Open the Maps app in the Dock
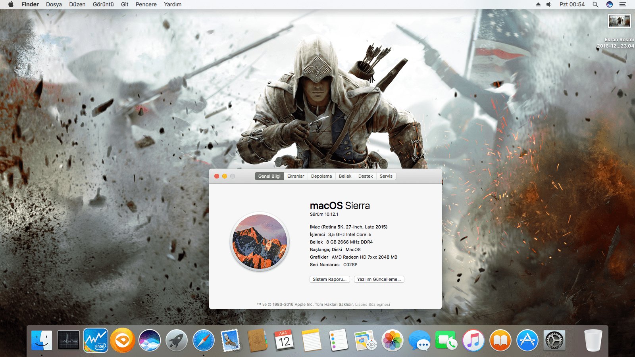635x357 pixels. coord(366,340)
